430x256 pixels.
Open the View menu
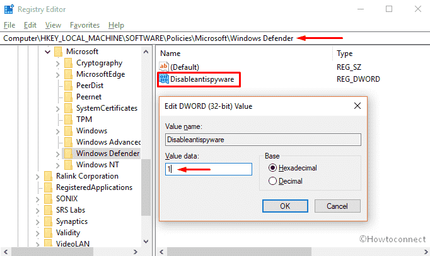(53, 25)
